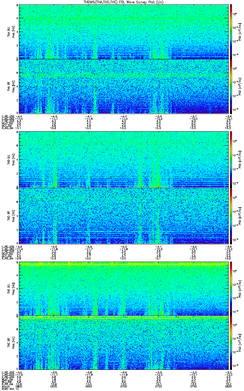
Task: Click the 0640 time label on the bottom axis
Action: 89,386
